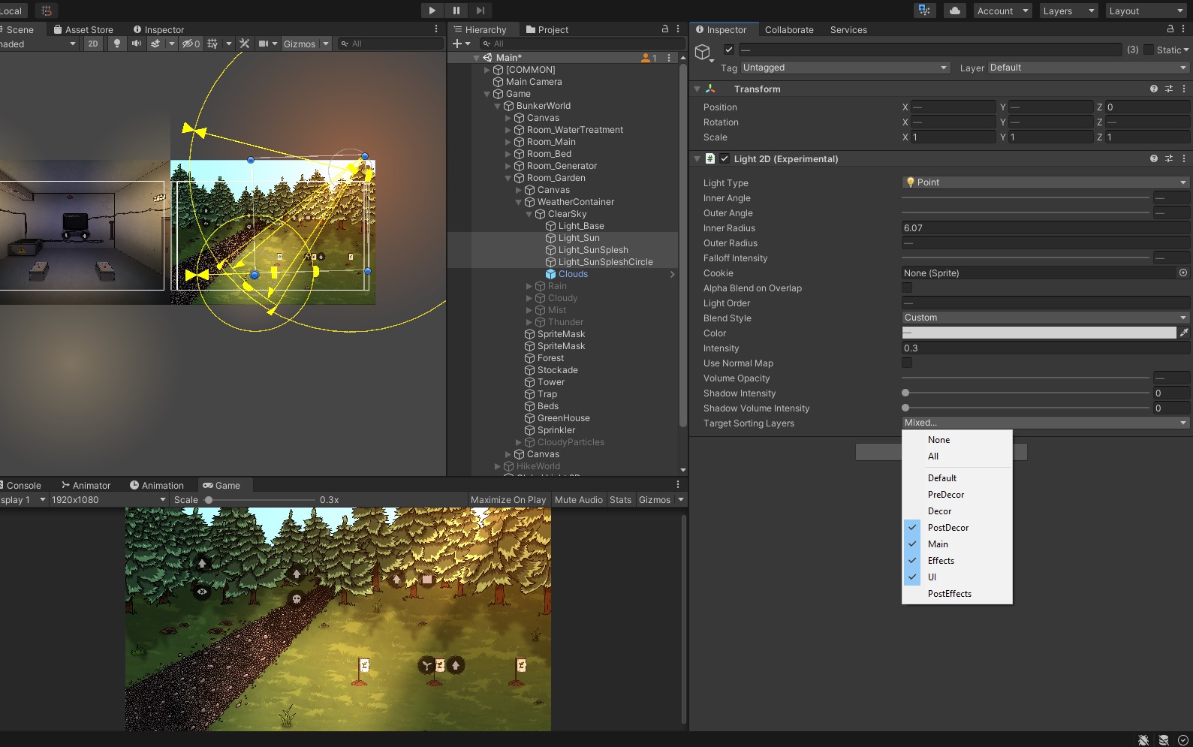
Task: Open the Services tab
Action: 848,29
